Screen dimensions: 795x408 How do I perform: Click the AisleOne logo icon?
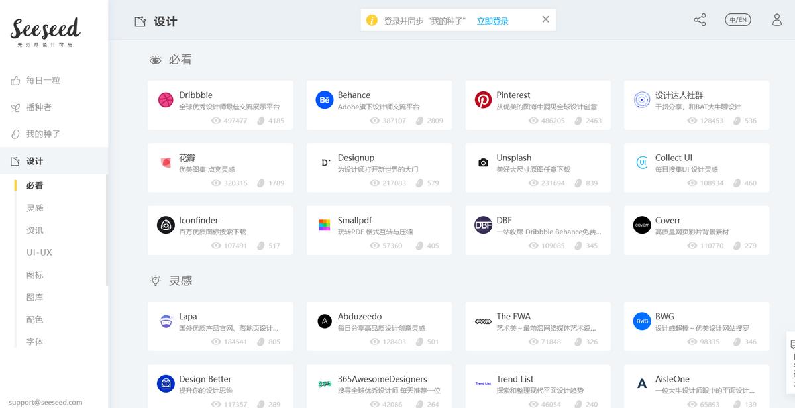click(x=642, y=383)
